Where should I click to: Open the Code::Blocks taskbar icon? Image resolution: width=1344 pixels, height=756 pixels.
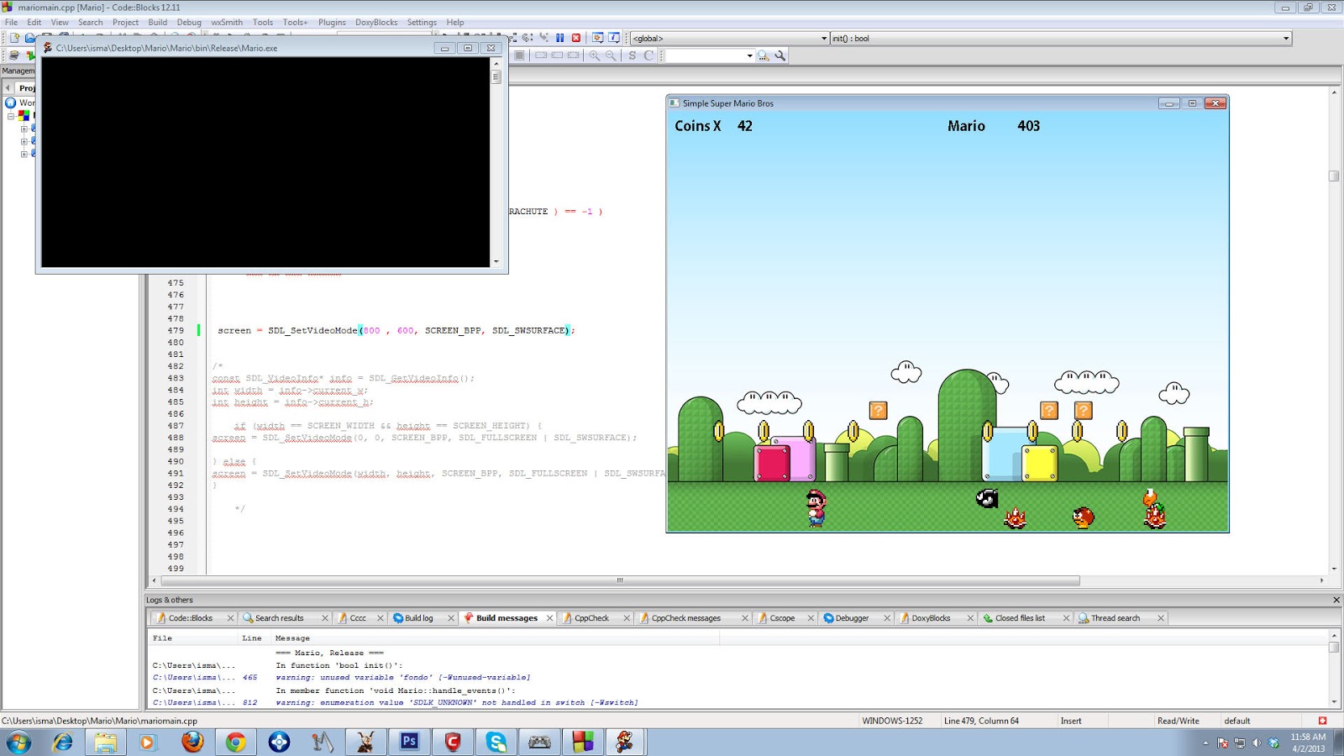coord(583,743)
